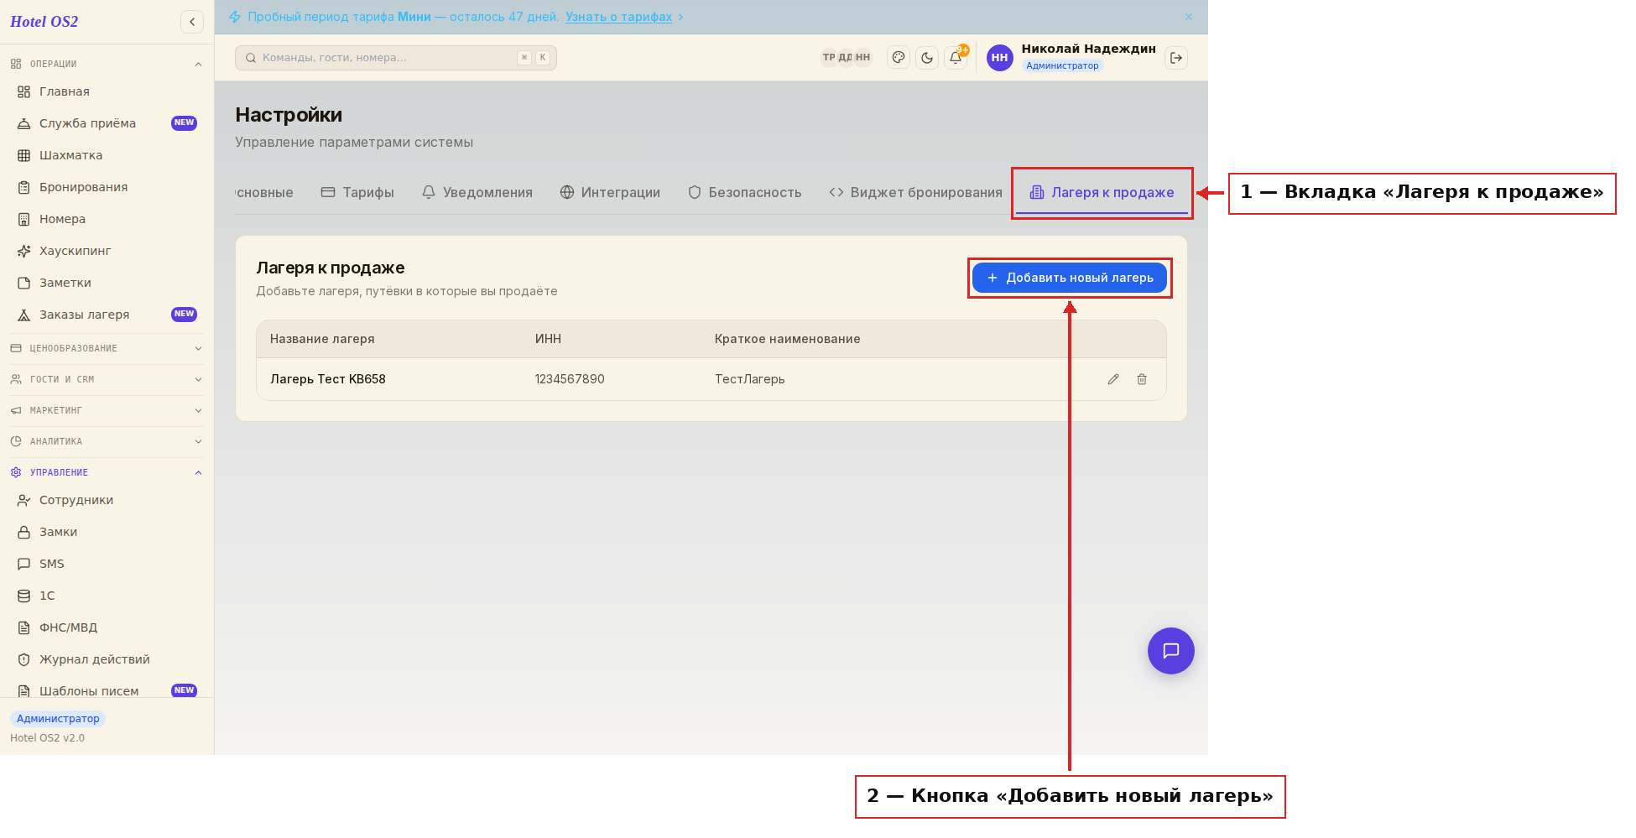Click the Лагерь Тест КВ658 name cell
Viewport: 1636px width, 838px height.
point(328,379)
